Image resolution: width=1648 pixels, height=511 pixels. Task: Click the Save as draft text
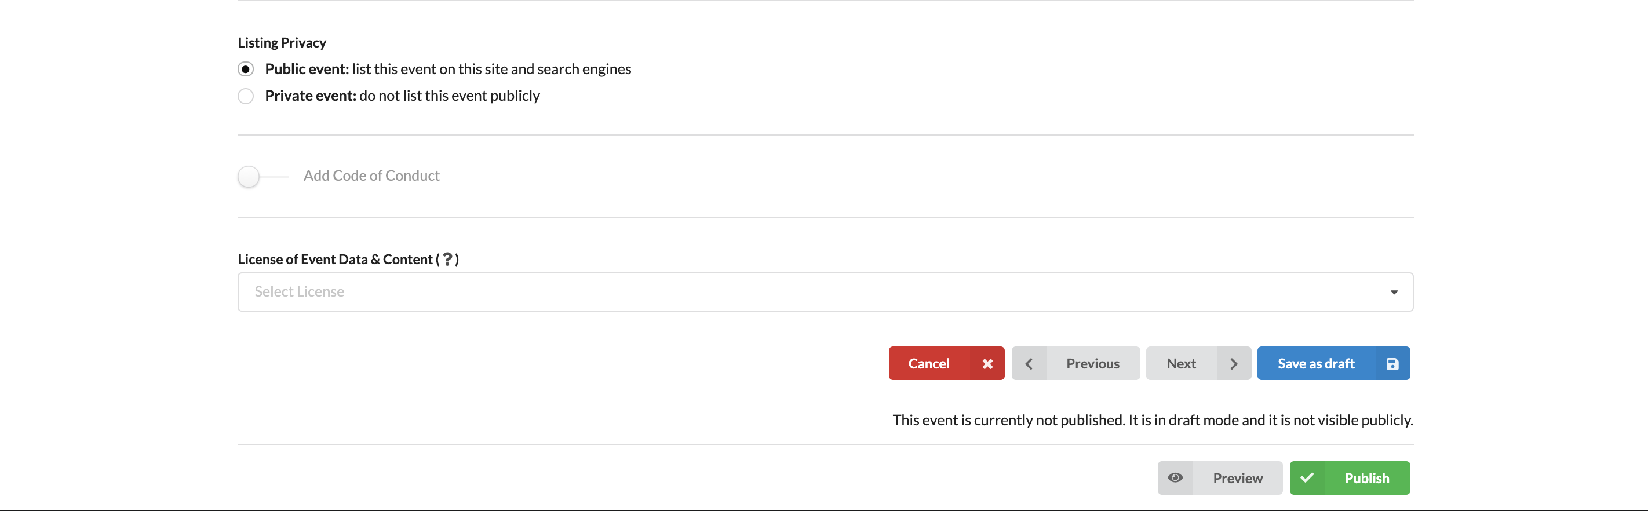(1316, 363)
